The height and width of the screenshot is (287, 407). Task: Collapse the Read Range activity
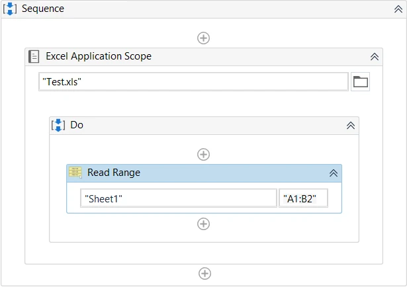(334, 173)
